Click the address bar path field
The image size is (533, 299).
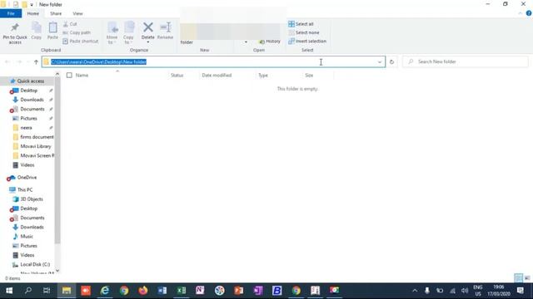[213, 61]
